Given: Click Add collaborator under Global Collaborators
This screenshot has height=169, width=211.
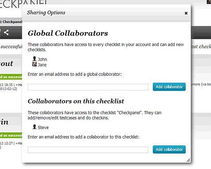Looking at the screenshot, I should pyautogui.click(x=169, y=87).
